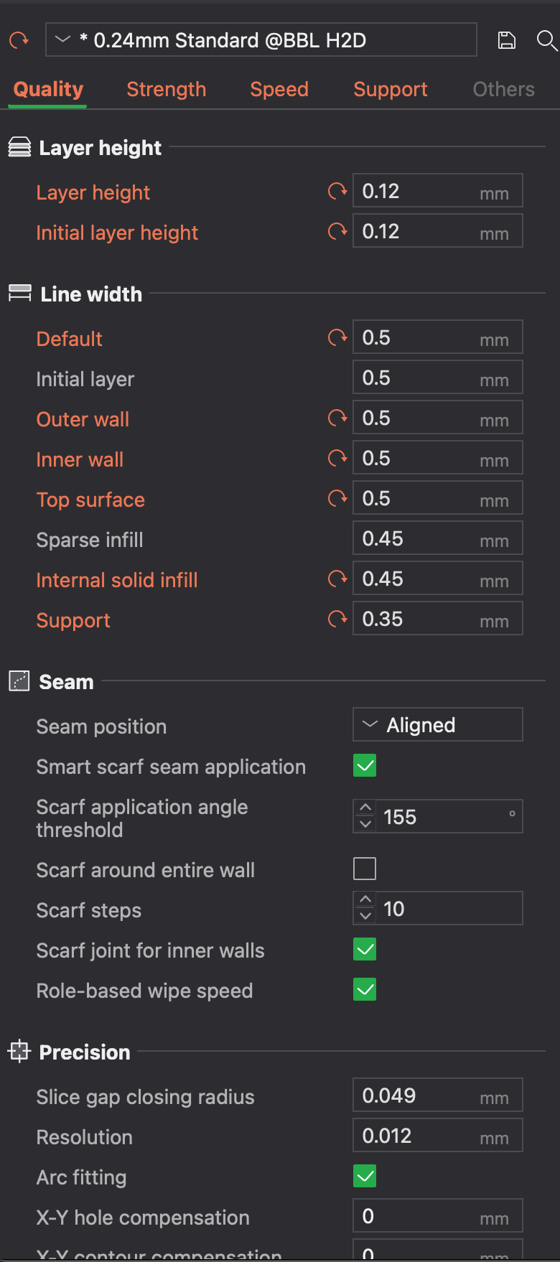Switch to the Support tab
The width and height of the screenshot is (560, 1262).
(x=391, y=89)
